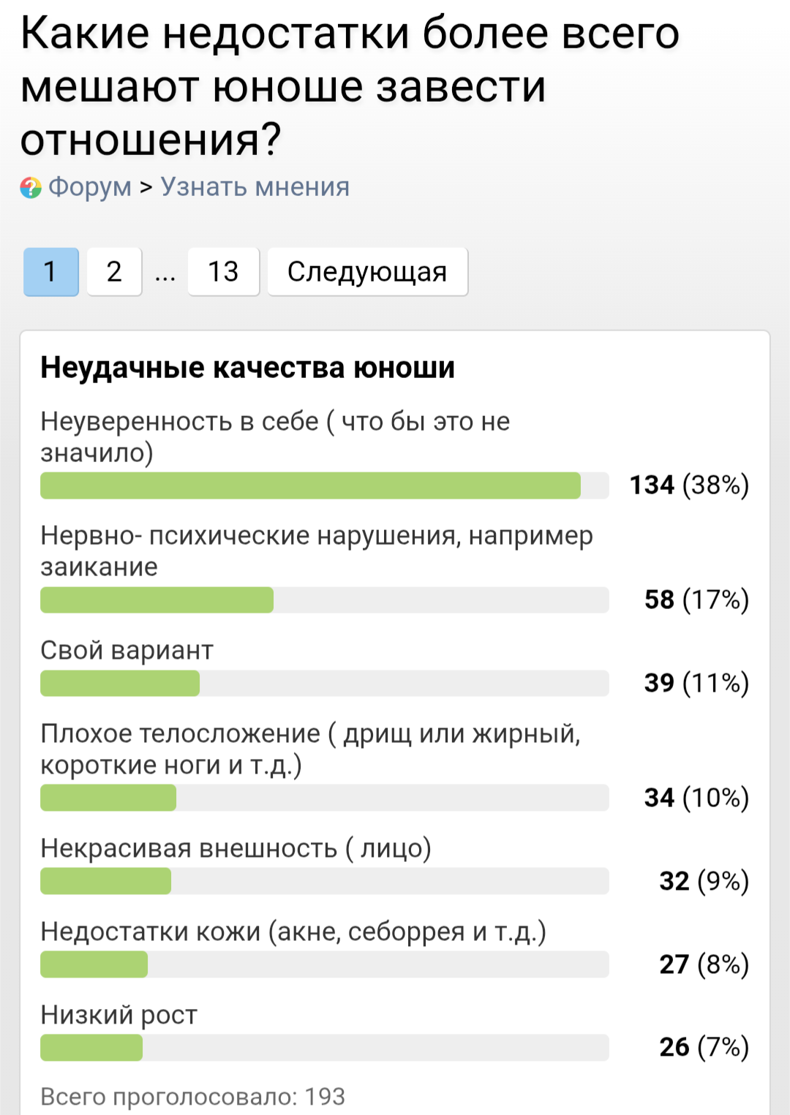Click the Неуверенность в себе green bar
Screen dimensions: 790x1115
pos(310,485)
